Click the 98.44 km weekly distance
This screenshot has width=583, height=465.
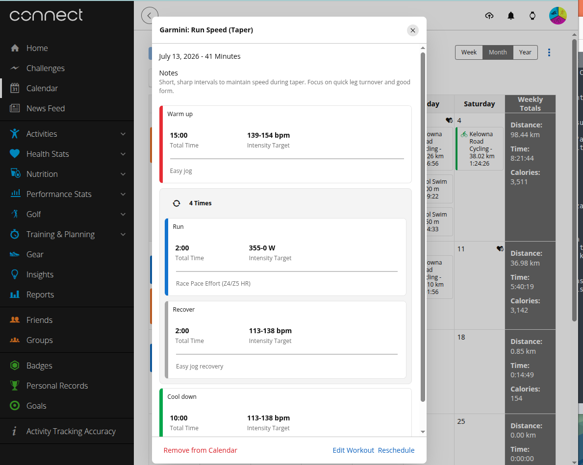(x=525, y=135)
